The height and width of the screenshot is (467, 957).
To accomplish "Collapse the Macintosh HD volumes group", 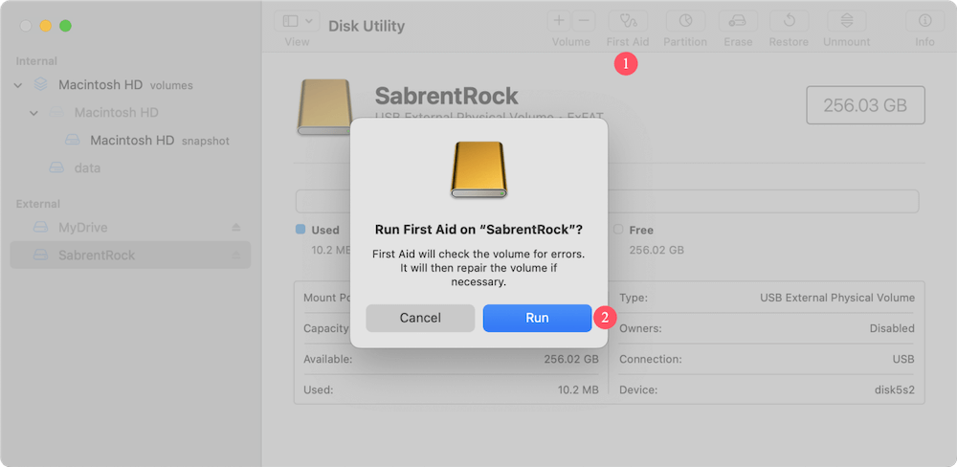I will tap(17, 85).
